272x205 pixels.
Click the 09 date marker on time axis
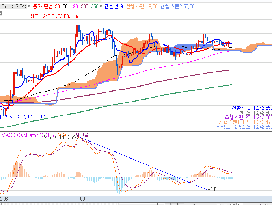point(82,199)
